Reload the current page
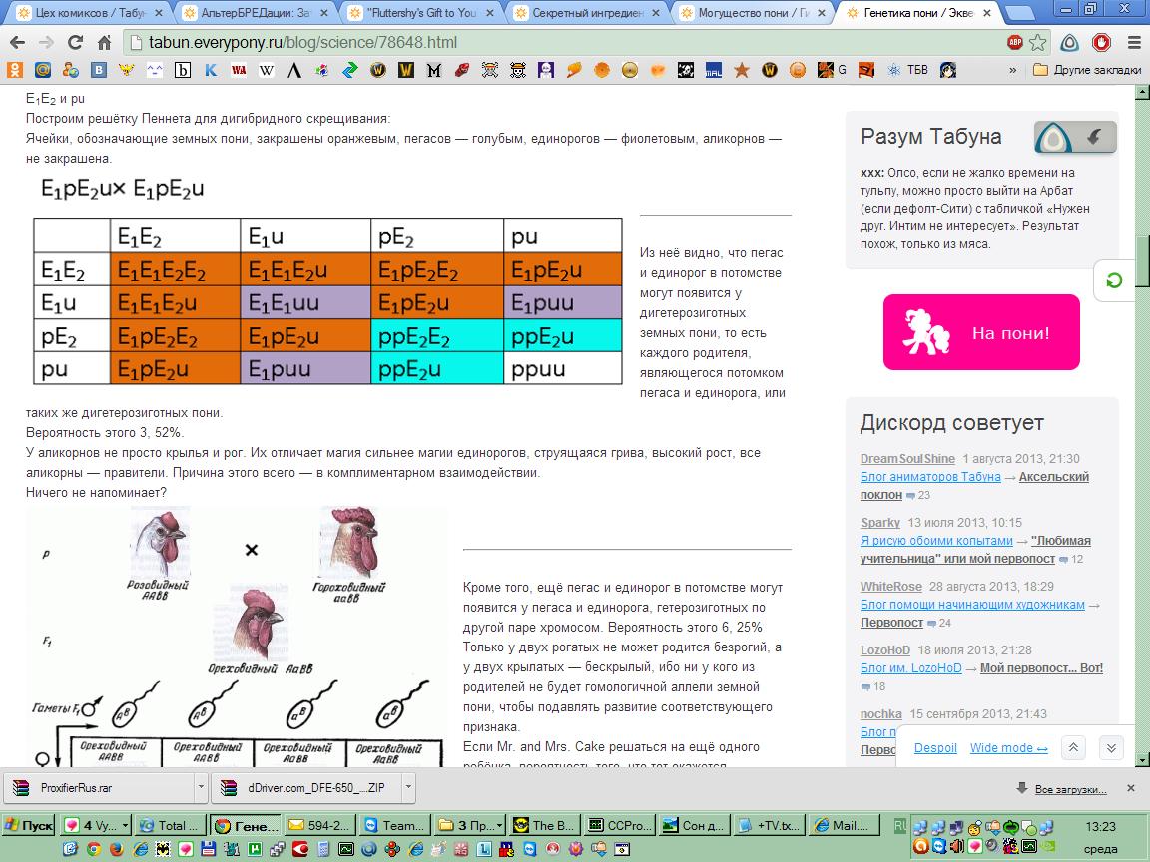 click(x=75, y=43)
